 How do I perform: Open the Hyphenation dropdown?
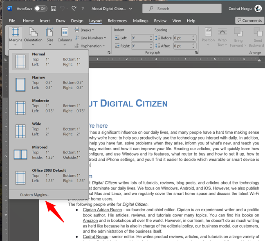click(x=90, y=46)
